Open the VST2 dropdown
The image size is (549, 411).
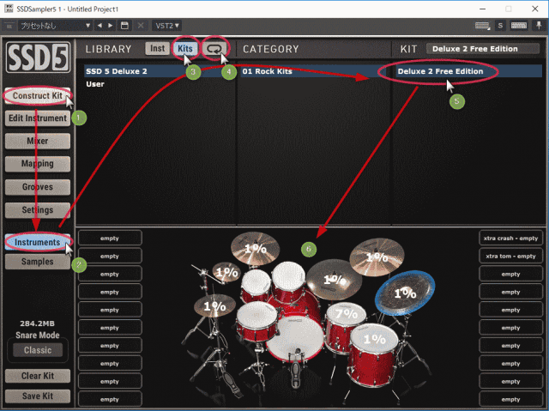tap(167, 26)
